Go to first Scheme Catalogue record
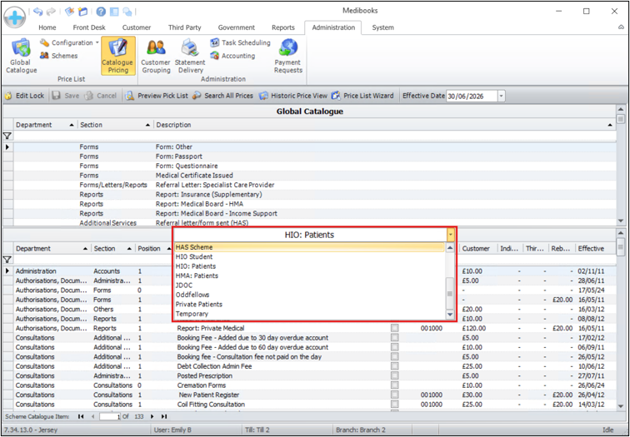 tap(81, 416)
